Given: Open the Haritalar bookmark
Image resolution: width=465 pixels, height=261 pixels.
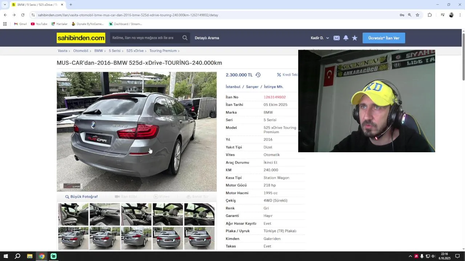Looking at the screenshot, I should pos(59,24).
